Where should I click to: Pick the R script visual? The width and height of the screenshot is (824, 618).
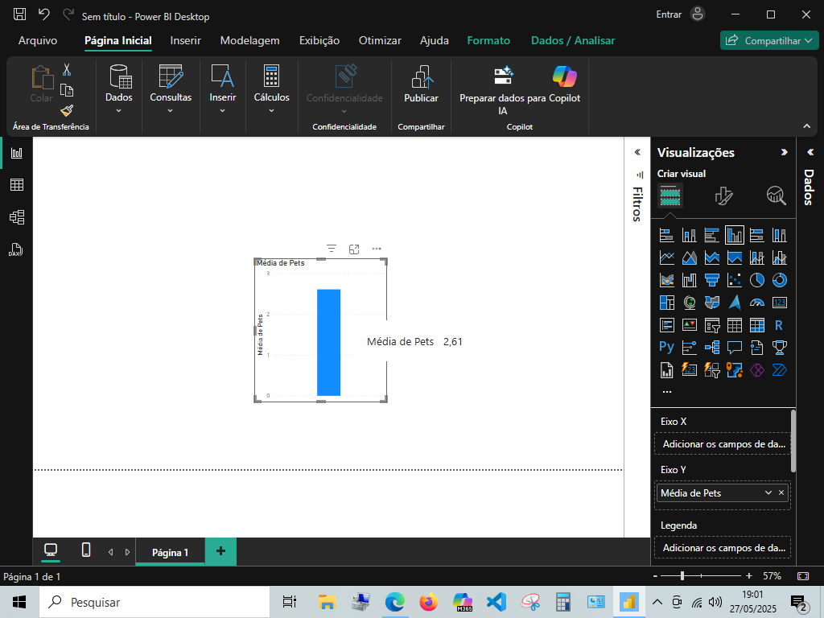[779, 325]
